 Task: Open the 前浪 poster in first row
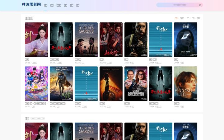click(161, 40)
